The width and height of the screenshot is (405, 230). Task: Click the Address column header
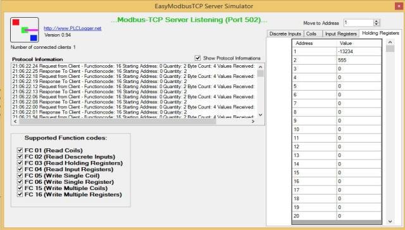coord(315,43)
